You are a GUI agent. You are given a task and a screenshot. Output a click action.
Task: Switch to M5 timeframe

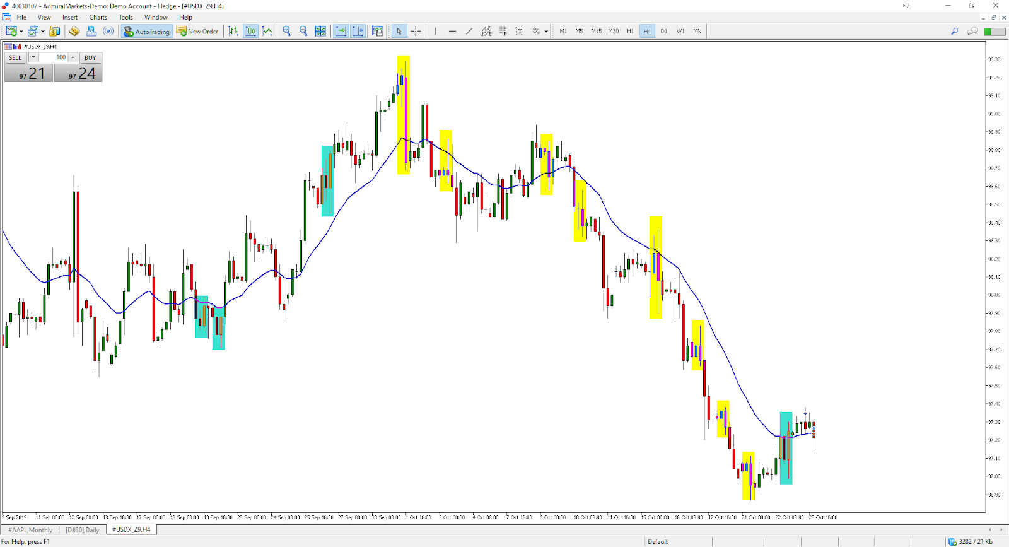579,31
